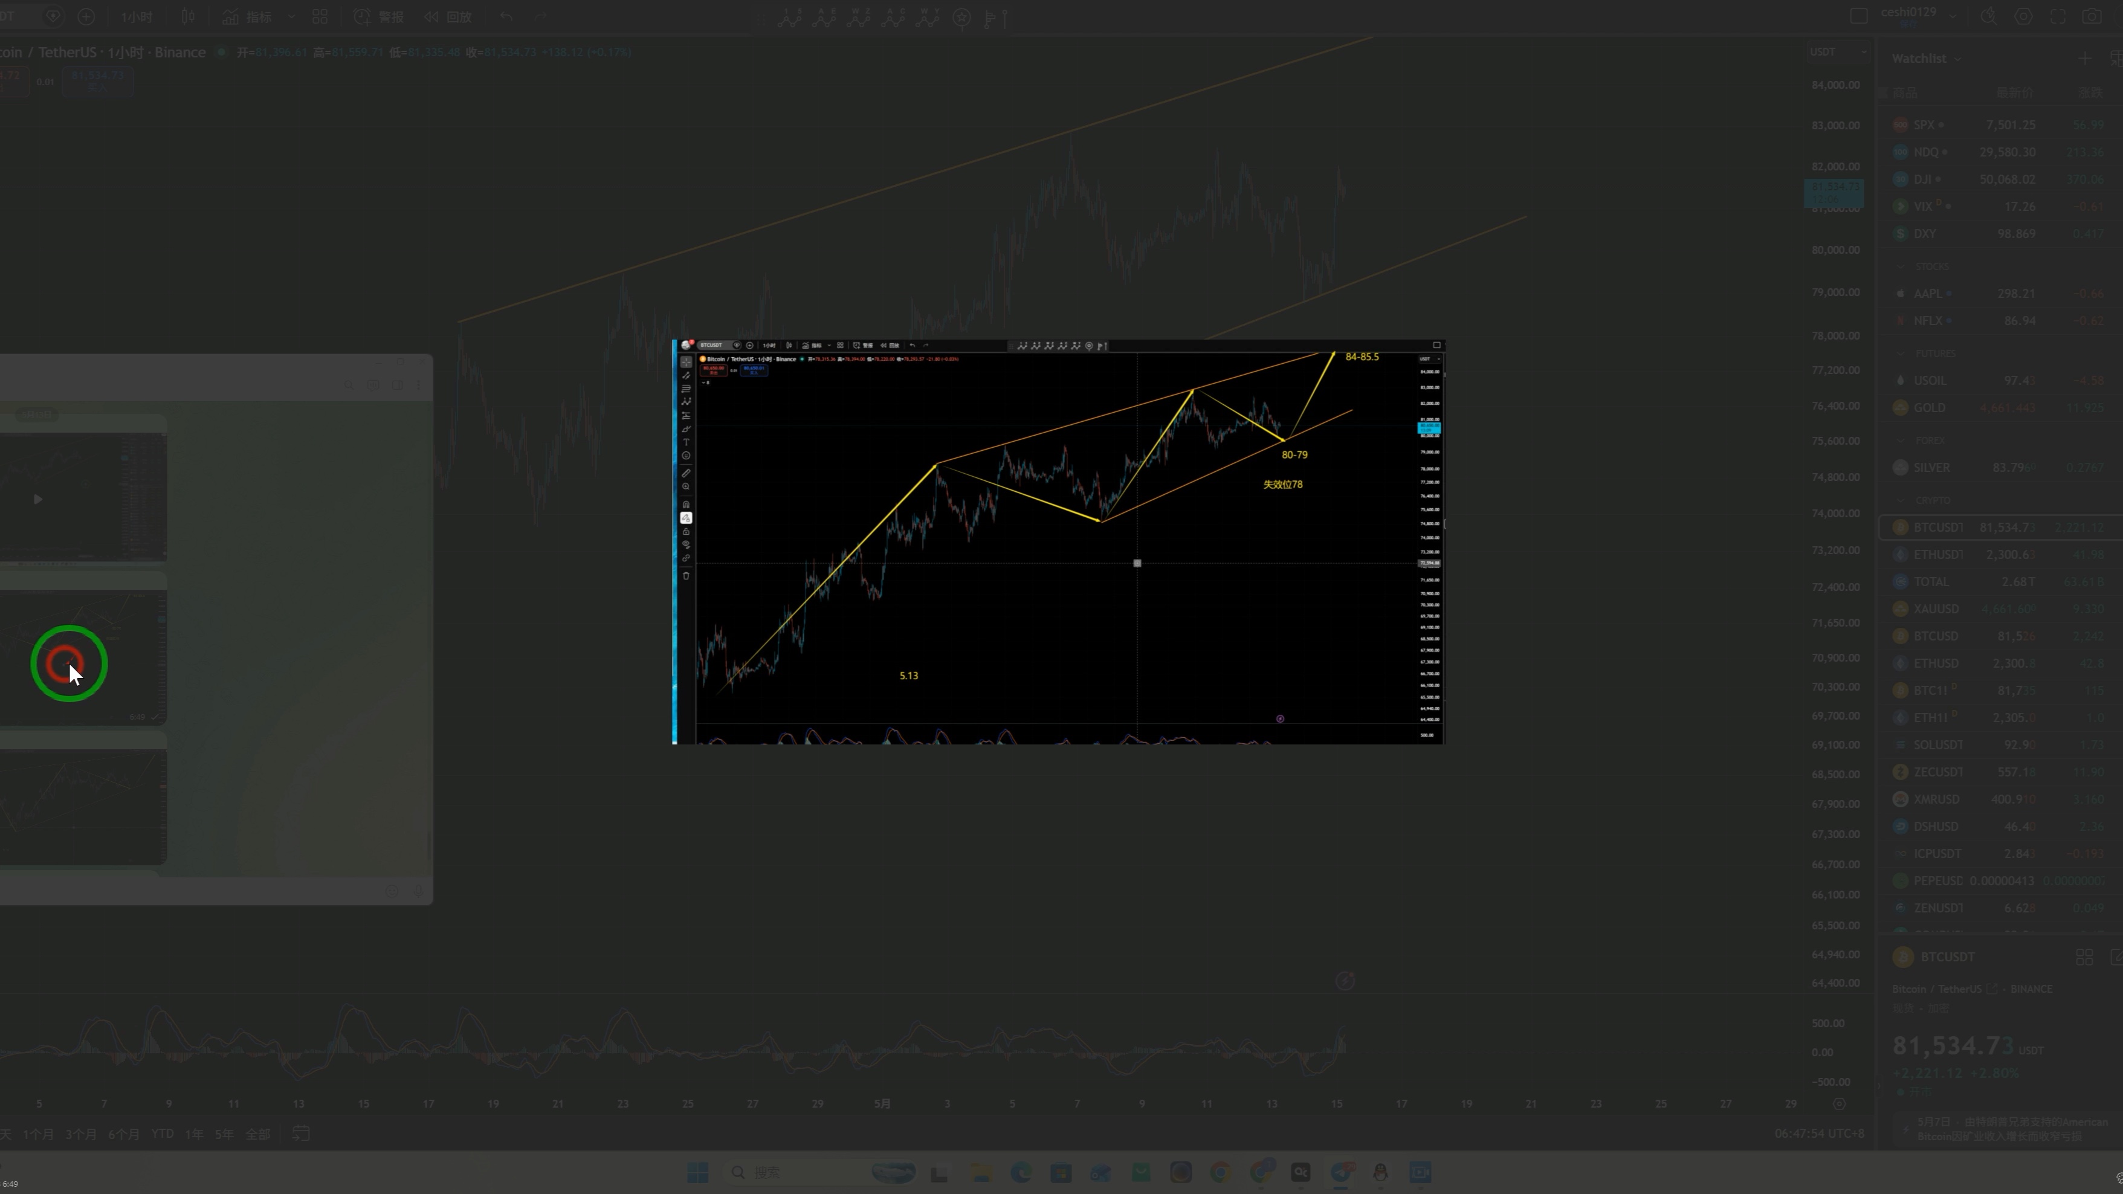Select the SOLUSDT row in the watchlist
2123x1194 pixels.
[2001, 745]
